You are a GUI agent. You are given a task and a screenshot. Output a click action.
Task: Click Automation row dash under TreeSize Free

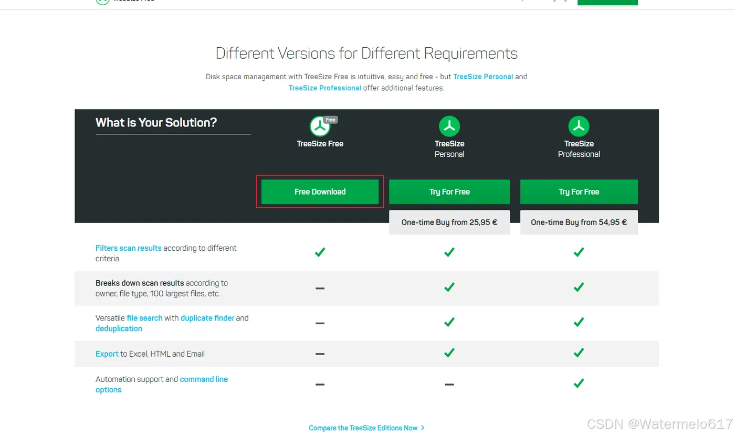point(320,385)
